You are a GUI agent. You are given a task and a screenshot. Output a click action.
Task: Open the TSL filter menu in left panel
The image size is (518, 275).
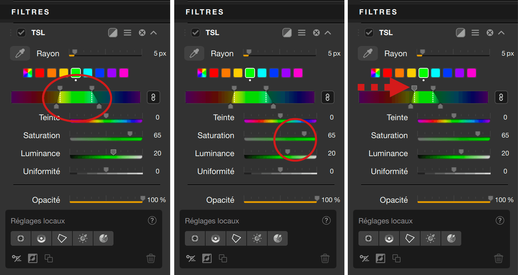(127, 33)
